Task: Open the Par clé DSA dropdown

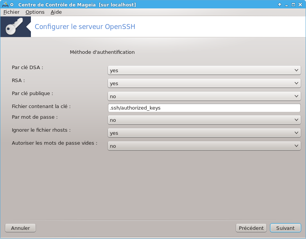Action: (x=204, y=70)
